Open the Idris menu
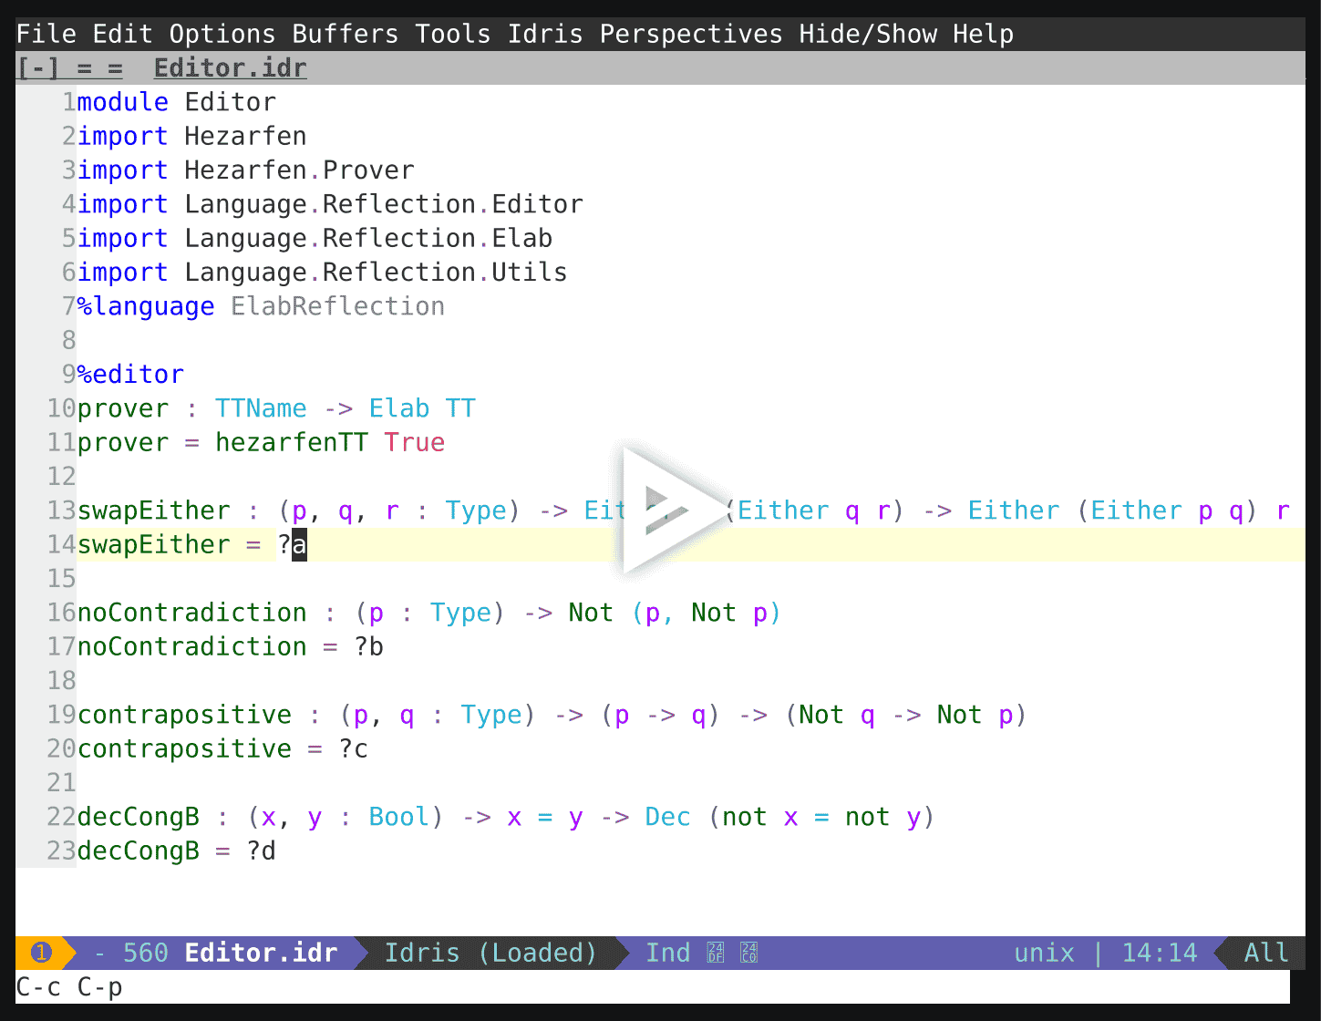Viewport: 1321px width, 1021px height. 544,33
